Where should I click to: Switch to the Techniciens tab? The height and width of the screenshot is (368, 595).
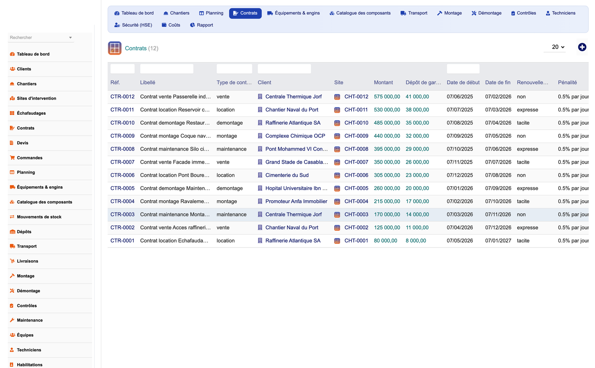click(560, 13)
